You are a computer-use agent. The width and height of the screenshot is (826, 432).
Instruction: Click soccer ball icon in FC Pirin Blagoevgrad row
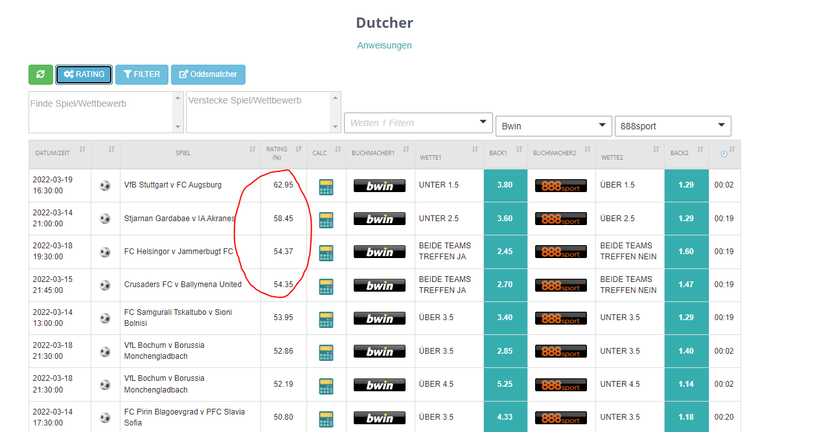[105, 418]
